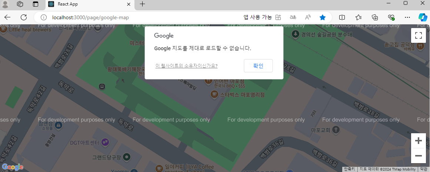Select the 그랜드당구장 marker

[126, 157]
